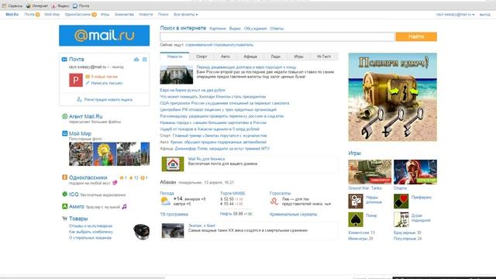
Task: Open Одноклассники in the top navigation
Action: pos(77,15)
